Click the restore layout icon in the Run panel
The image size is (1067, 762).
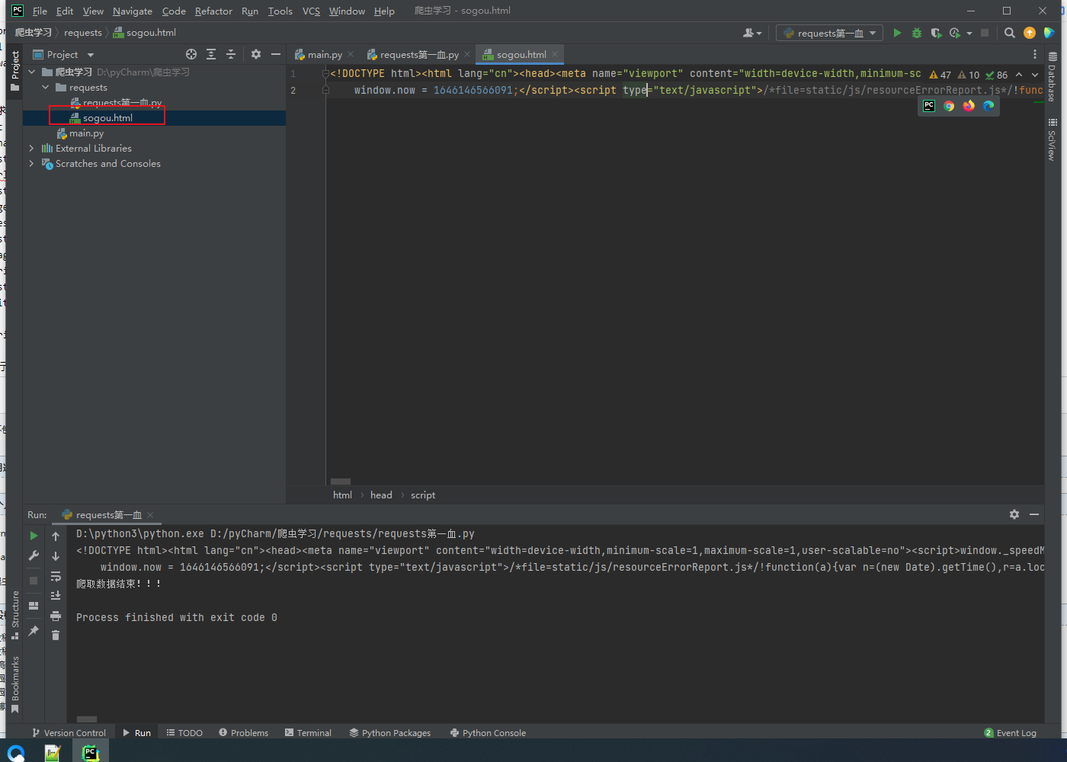tap(34, 606)
